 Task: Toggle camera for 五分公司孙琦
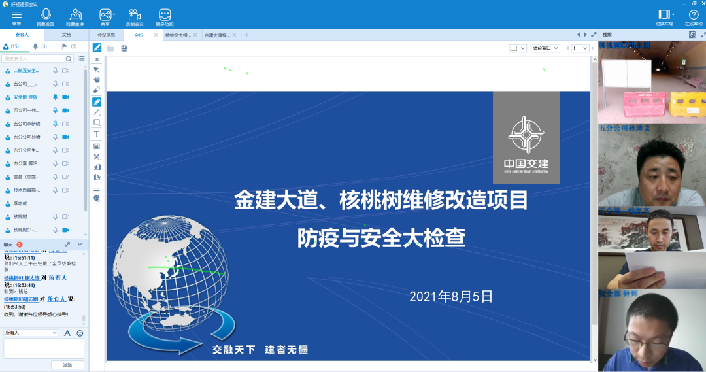(x=66, y=137)
